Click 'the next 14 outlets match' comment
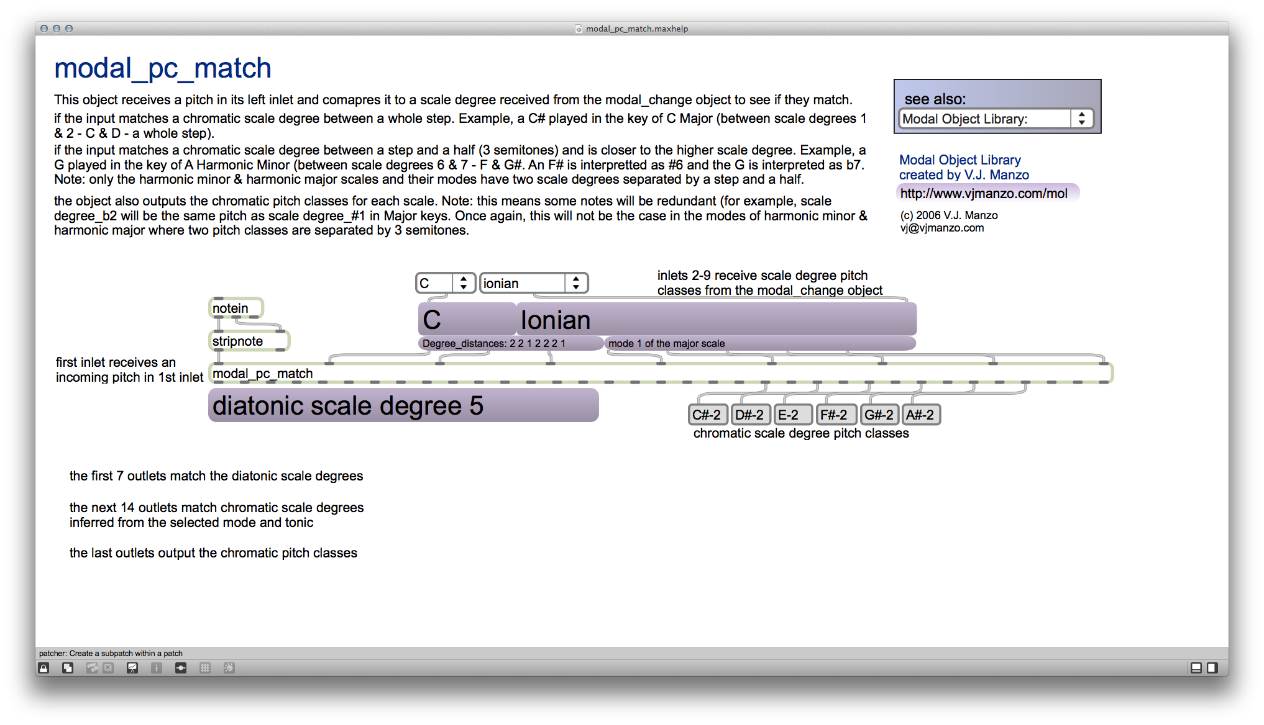Screen dimensions: 1264x725 (x=216, y=515)
